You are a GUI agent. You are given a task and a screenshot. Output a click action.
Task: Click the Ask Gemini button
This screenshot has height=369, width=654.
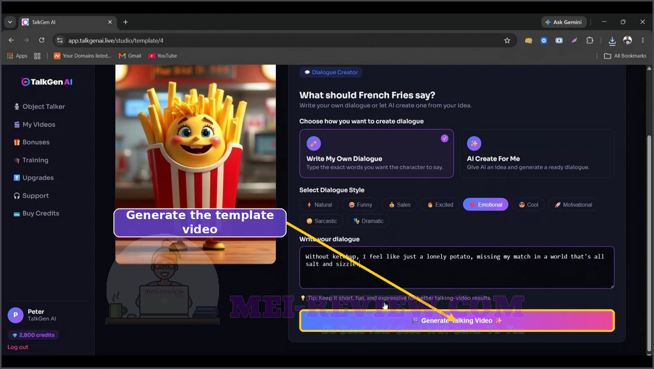(x=564, y=22)
